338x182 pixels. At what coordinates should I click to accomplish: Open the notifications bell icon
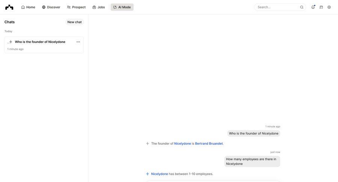point(313,7)
